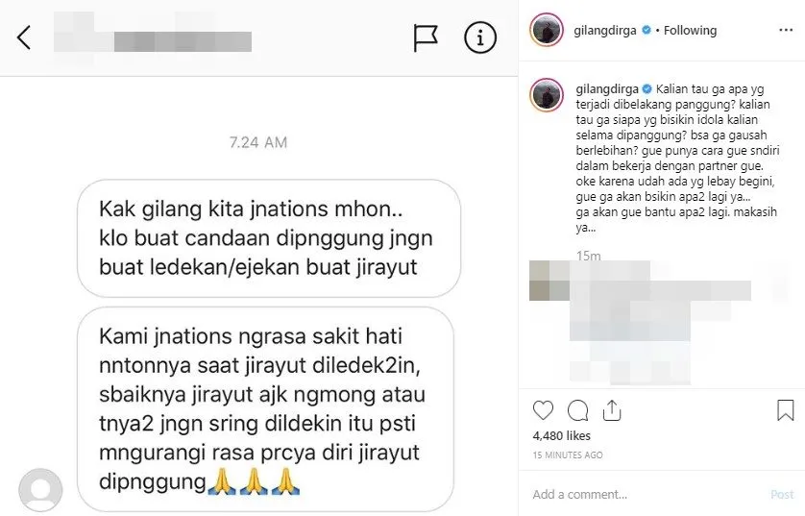
Task: Focus the Add a comment field
Action: tap(646, 495)
